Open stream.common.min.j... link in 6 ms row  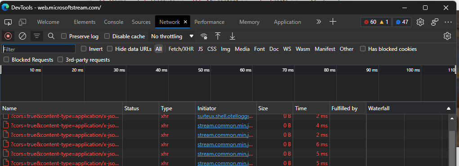[x=225, y=144]
